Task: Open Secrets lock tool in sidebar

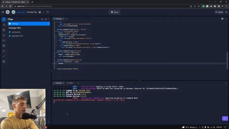Action: coord(4,35)
